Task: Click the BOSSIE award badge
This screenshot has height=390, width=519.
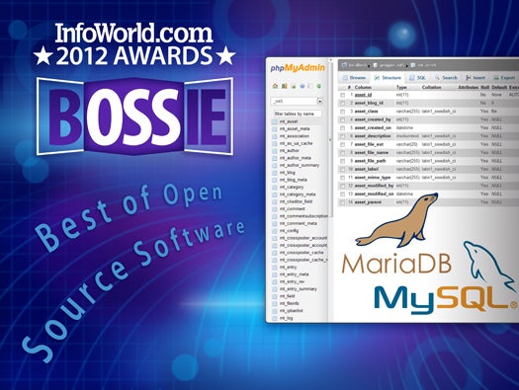Action: tap(134, 117)
